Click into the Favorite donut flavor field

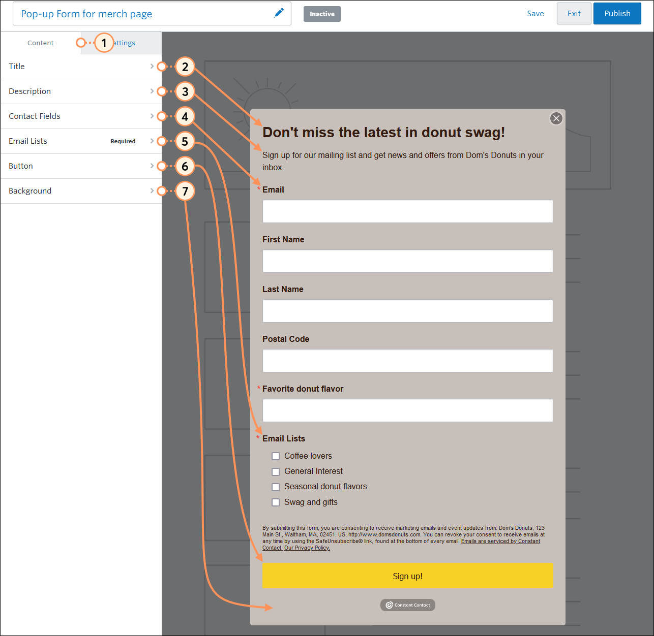(x=408, y=410)
